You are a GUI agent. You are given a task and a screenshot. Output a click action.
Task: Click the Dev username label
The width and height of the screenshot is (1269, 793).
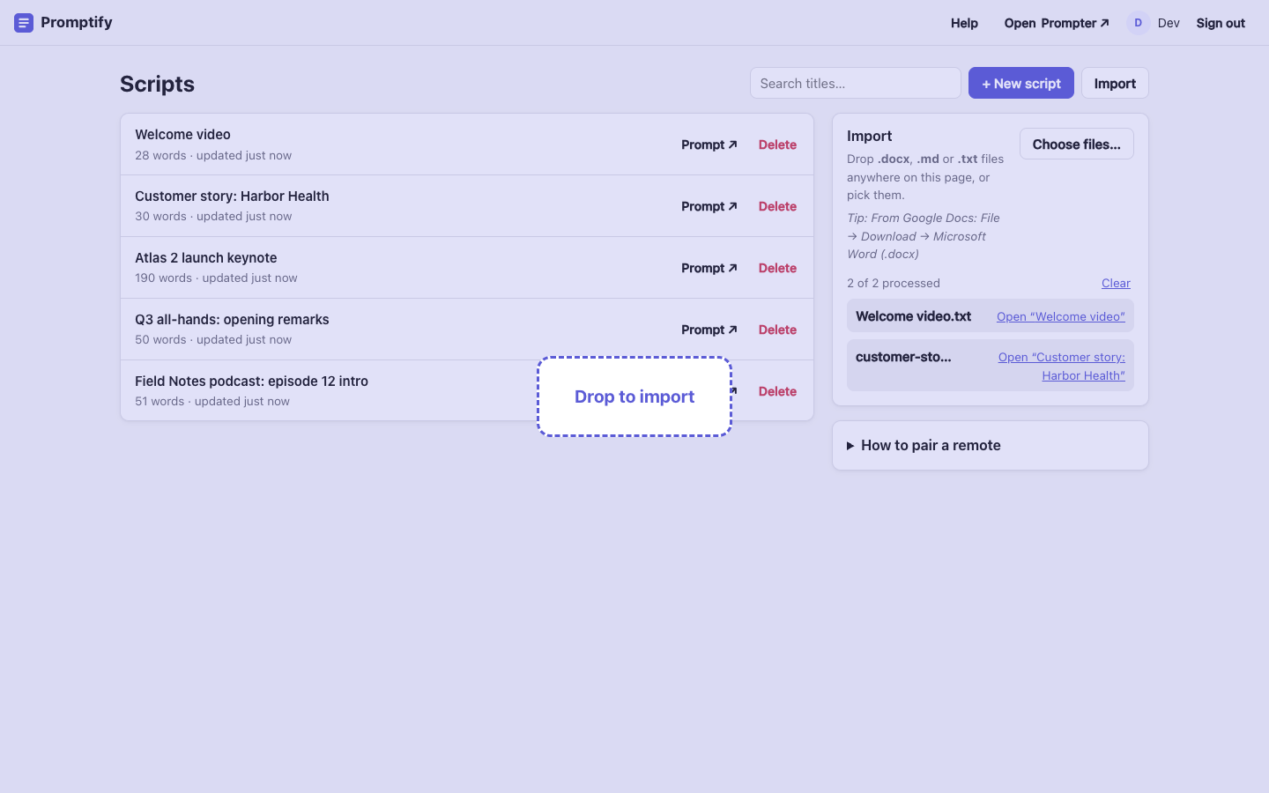pos(1169,23)
